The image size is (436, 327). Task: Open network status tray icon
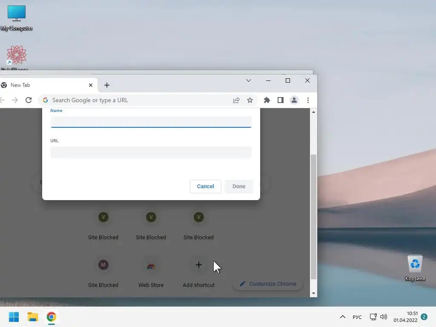373,317
